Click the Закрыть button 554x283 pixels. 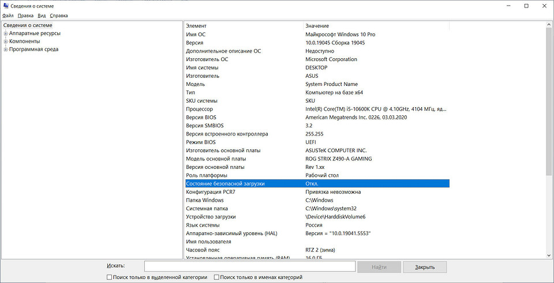point(425,267)
